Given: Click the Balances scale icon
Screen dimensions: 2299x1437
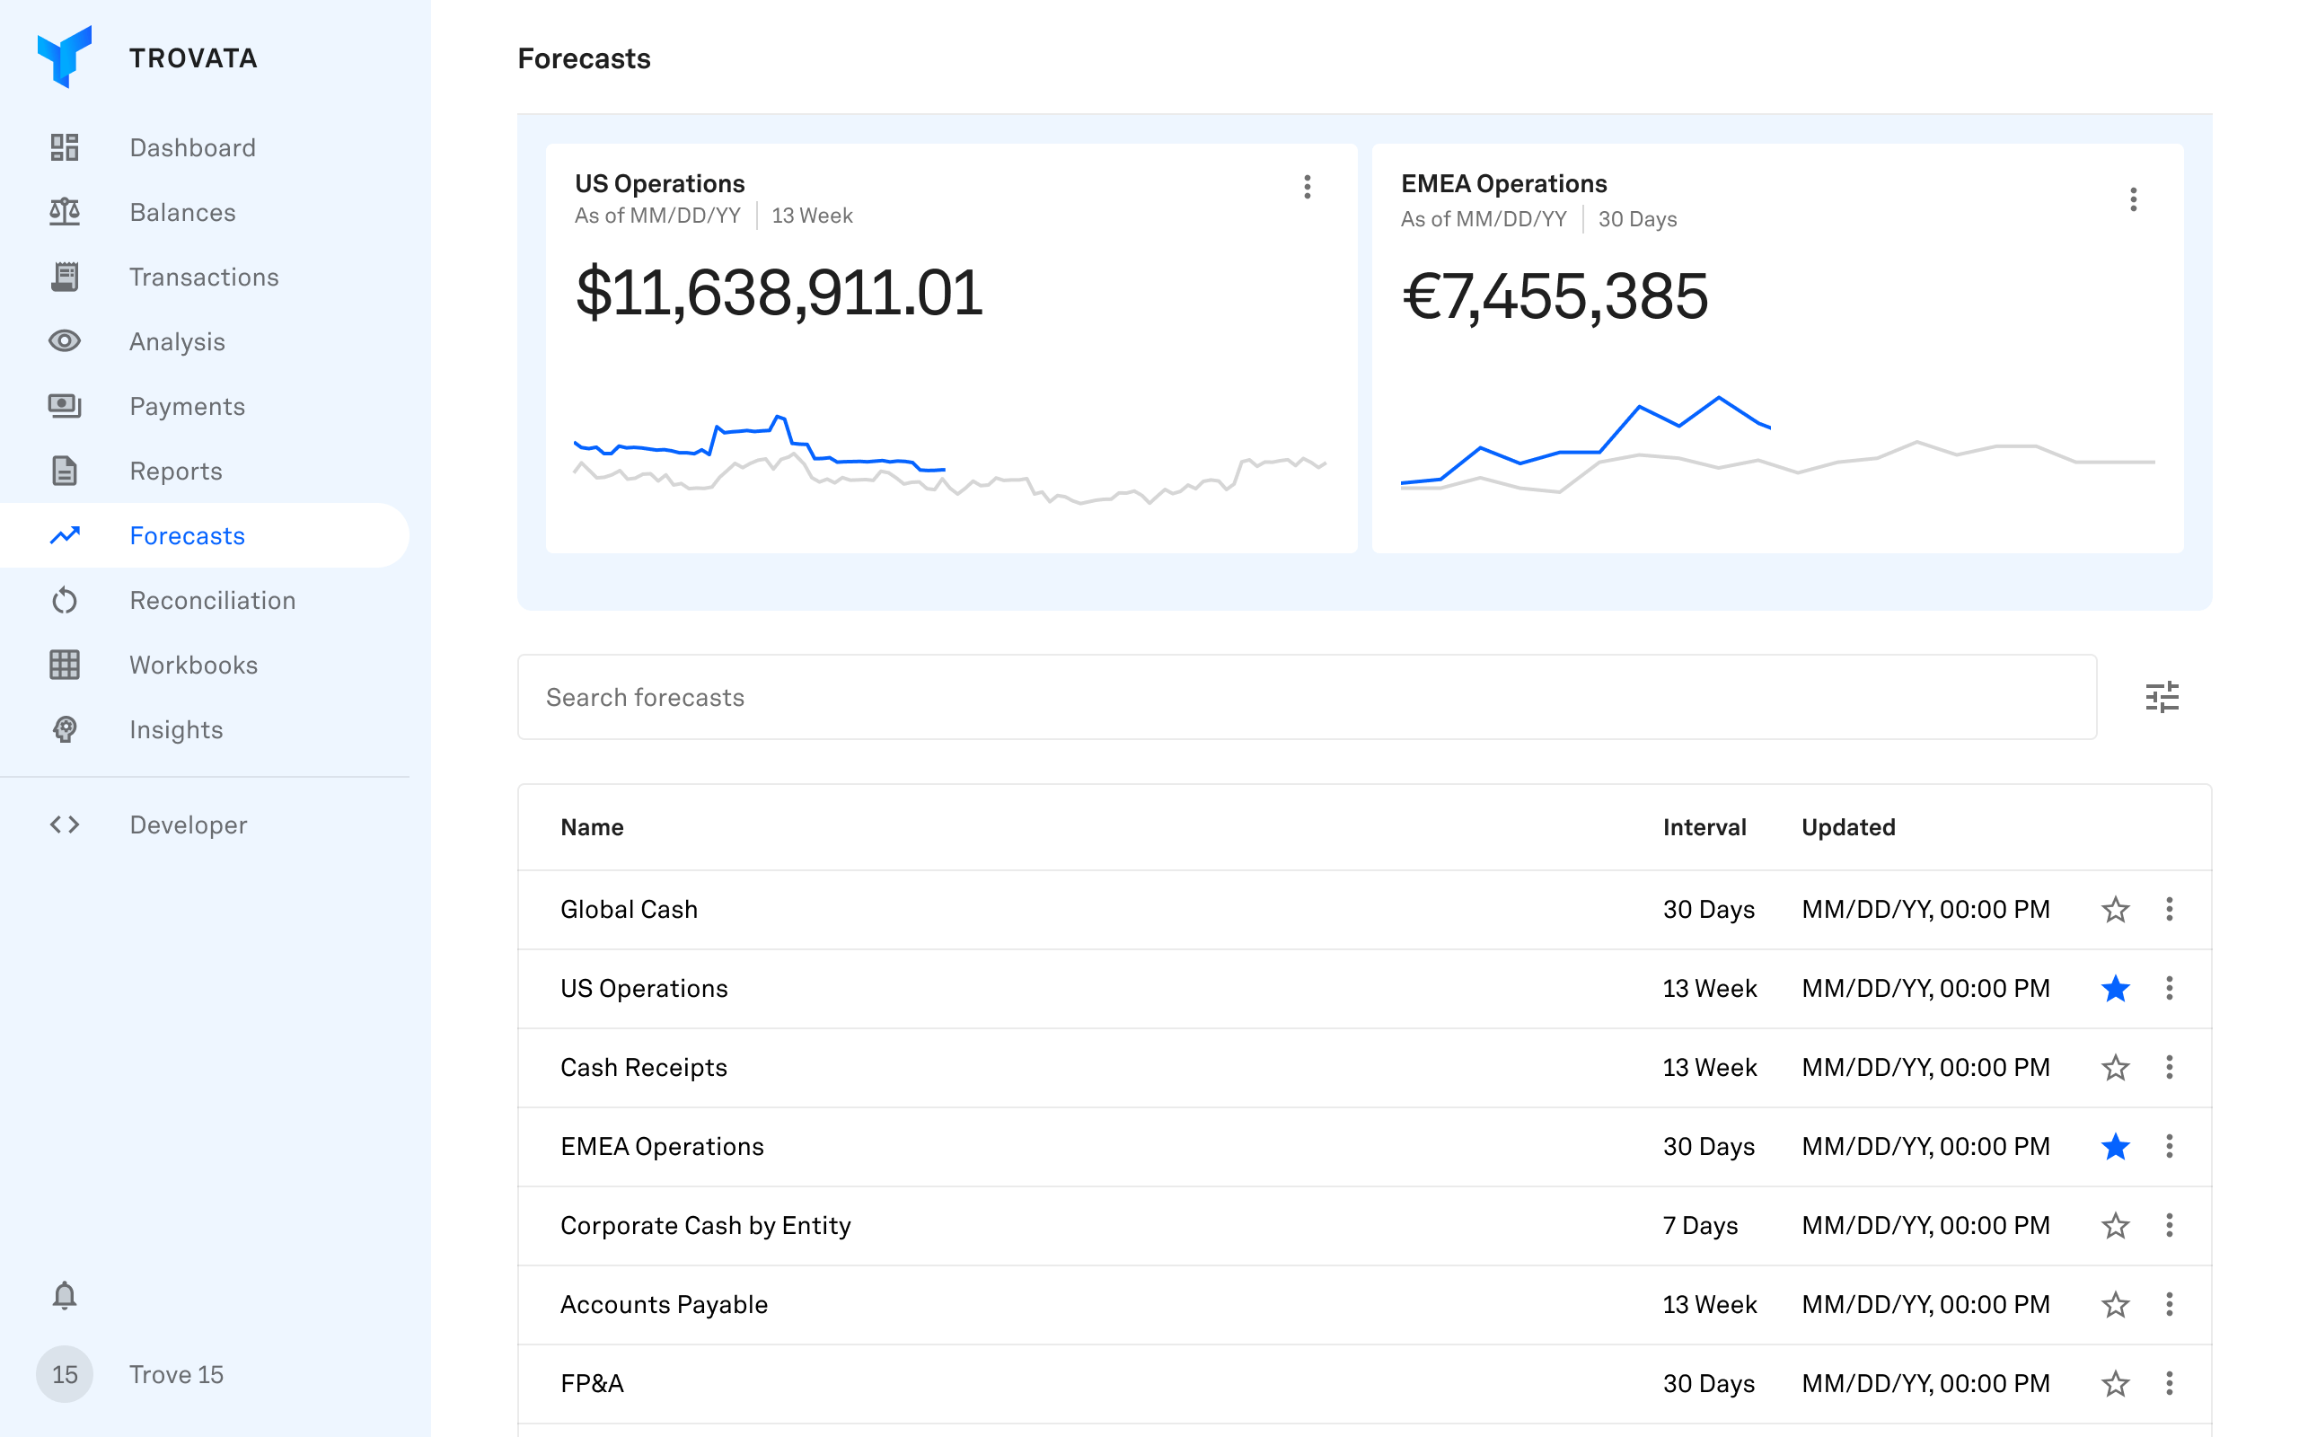Looking at the screenshot, I should [64, 212].
